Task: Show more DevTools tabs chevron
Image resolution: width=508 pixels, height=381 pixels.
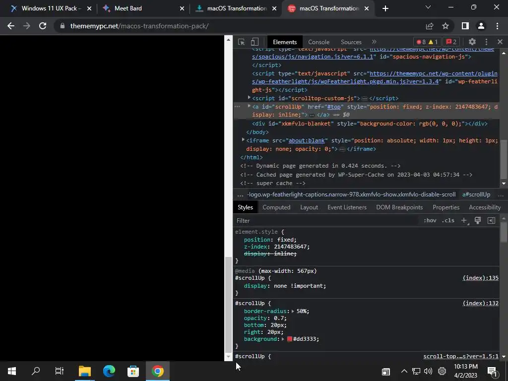Action: [374, 42]
